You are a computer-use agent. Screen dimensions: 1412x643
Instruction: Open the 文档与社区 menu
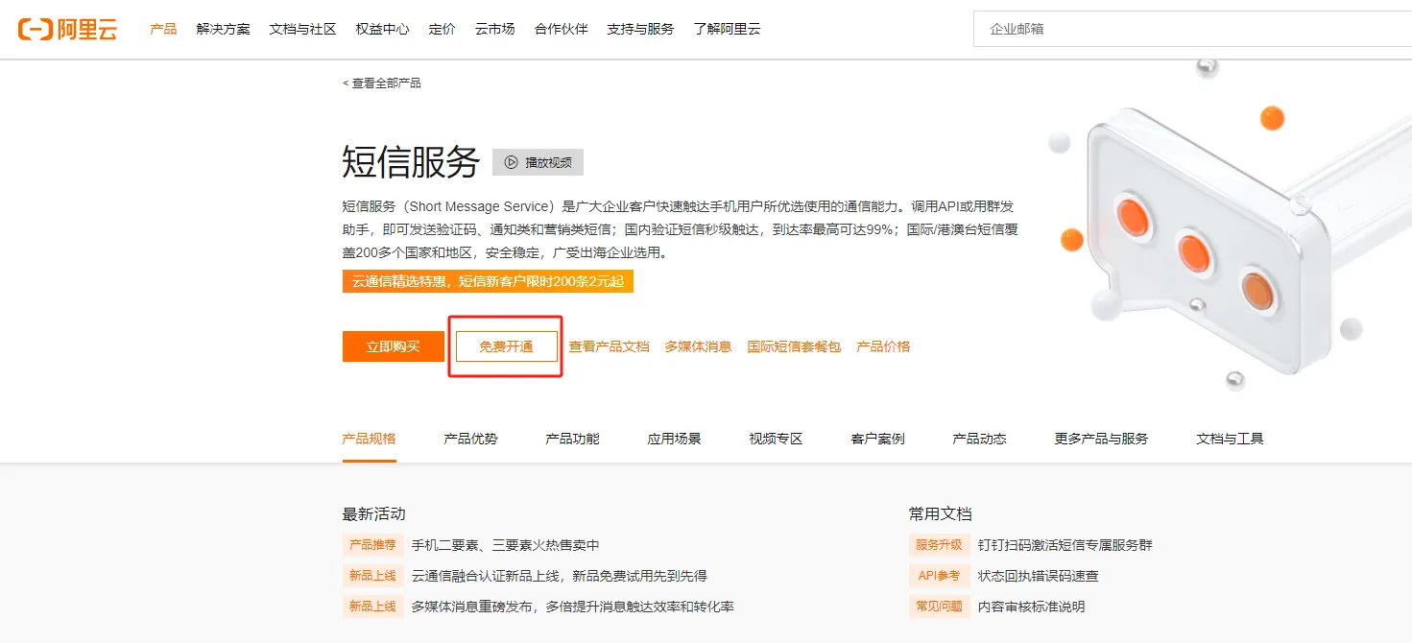click(x=302, y=29)
